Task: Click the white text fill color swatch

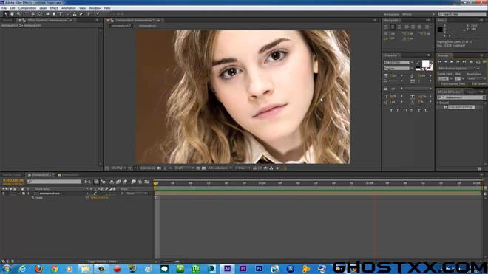Action: pos(425,64)
